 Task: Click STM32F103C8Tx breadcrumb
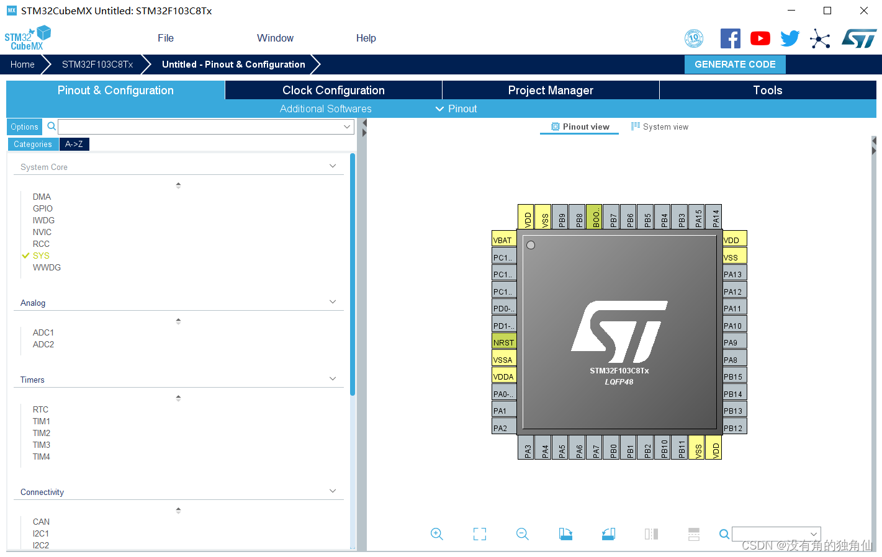pyautogui.click(x=97, y=65)
